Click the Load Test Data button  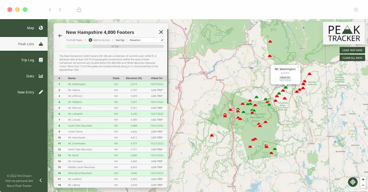click(352, 50)
